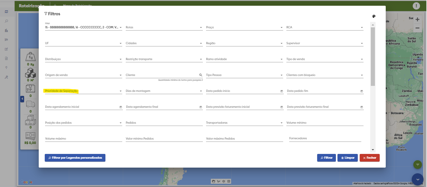Viewport: 427px width, 187px height.
Task: Open calendar for Data previsão faturamento inicial
Action: pos(282,107)
